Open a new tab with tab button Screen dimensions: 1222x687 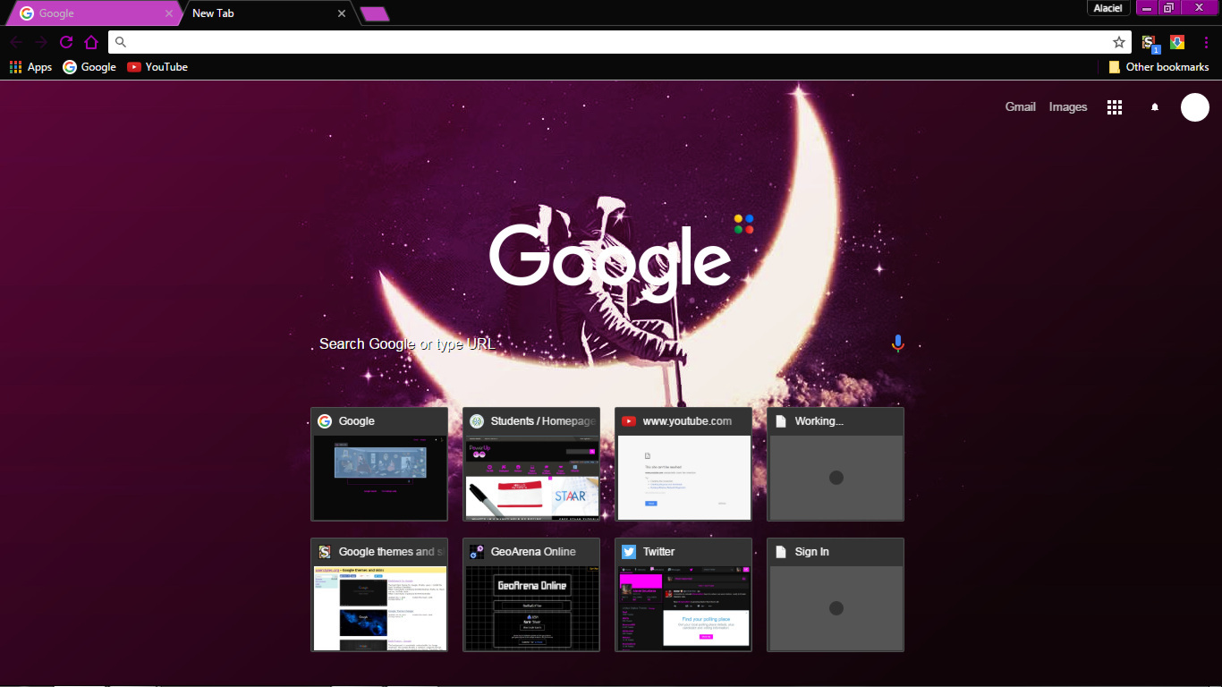(374, 13)
